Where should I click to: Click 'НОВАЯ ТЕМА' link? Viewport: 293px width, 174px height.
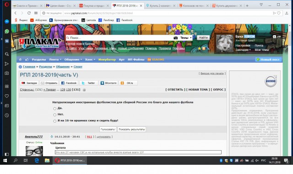tap(198, 90)
